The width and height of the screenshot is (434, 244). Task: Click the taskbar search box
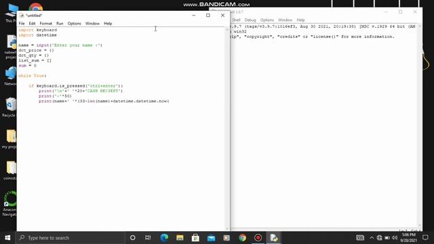pos(71,238)
